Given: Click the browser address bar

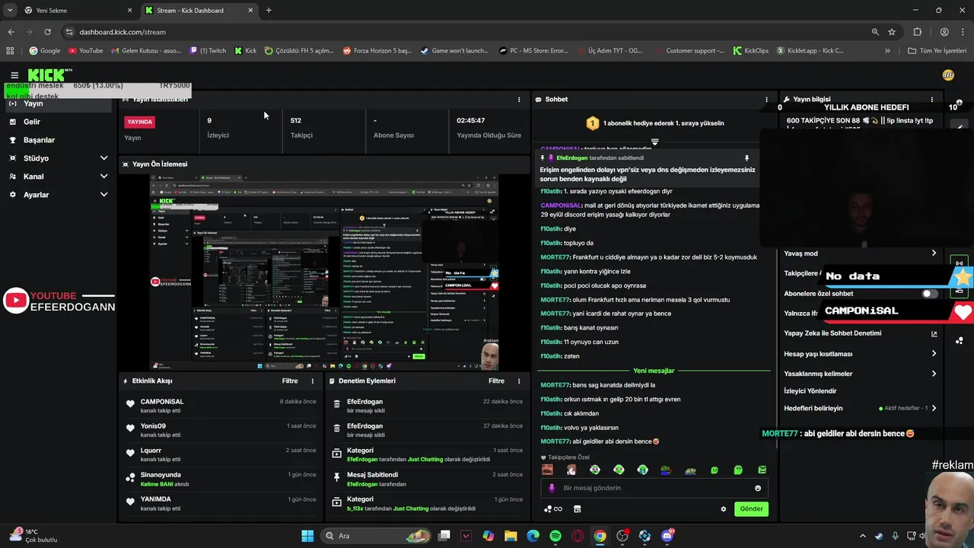Looking at the screenshot, I should pyautogui.click(x=472, y=32).
